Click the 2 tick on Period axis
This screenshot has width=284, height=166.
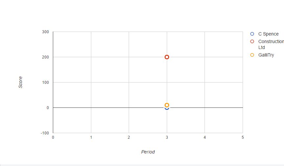click(129, 137)
